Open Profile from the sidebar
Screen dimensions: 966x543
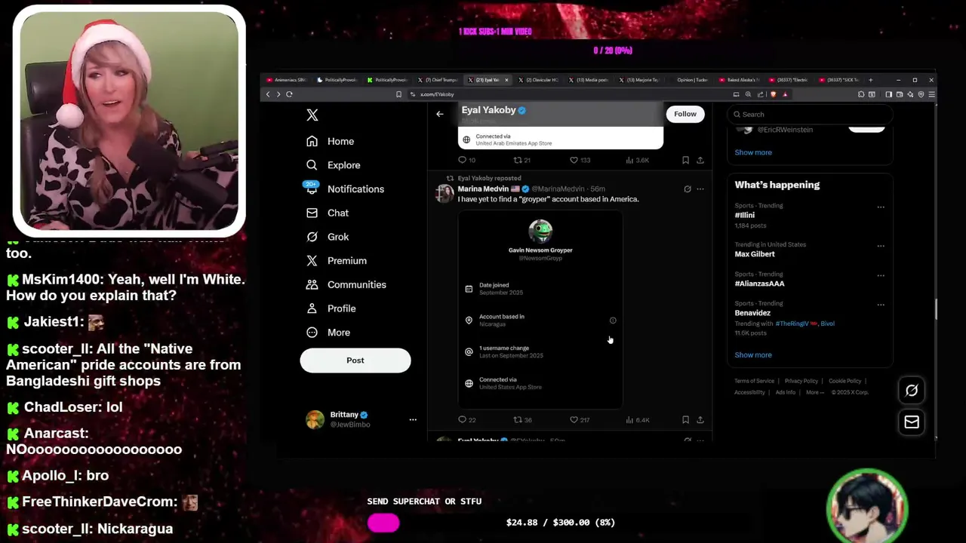(331, 308)
